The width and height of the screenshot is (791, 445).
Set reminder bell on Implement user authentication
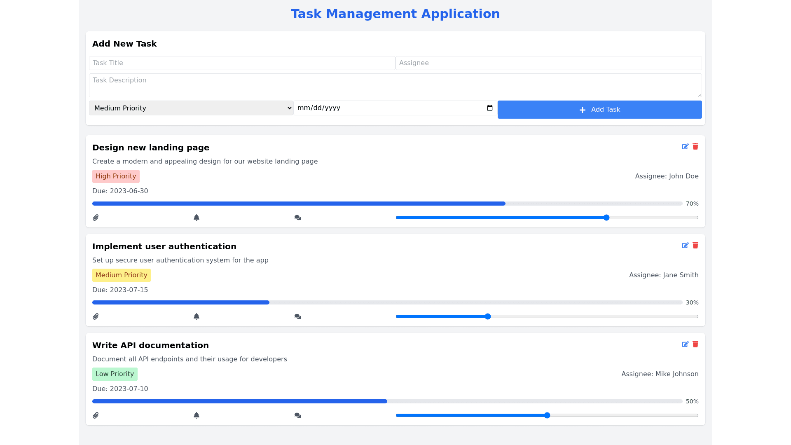(197, 316)
